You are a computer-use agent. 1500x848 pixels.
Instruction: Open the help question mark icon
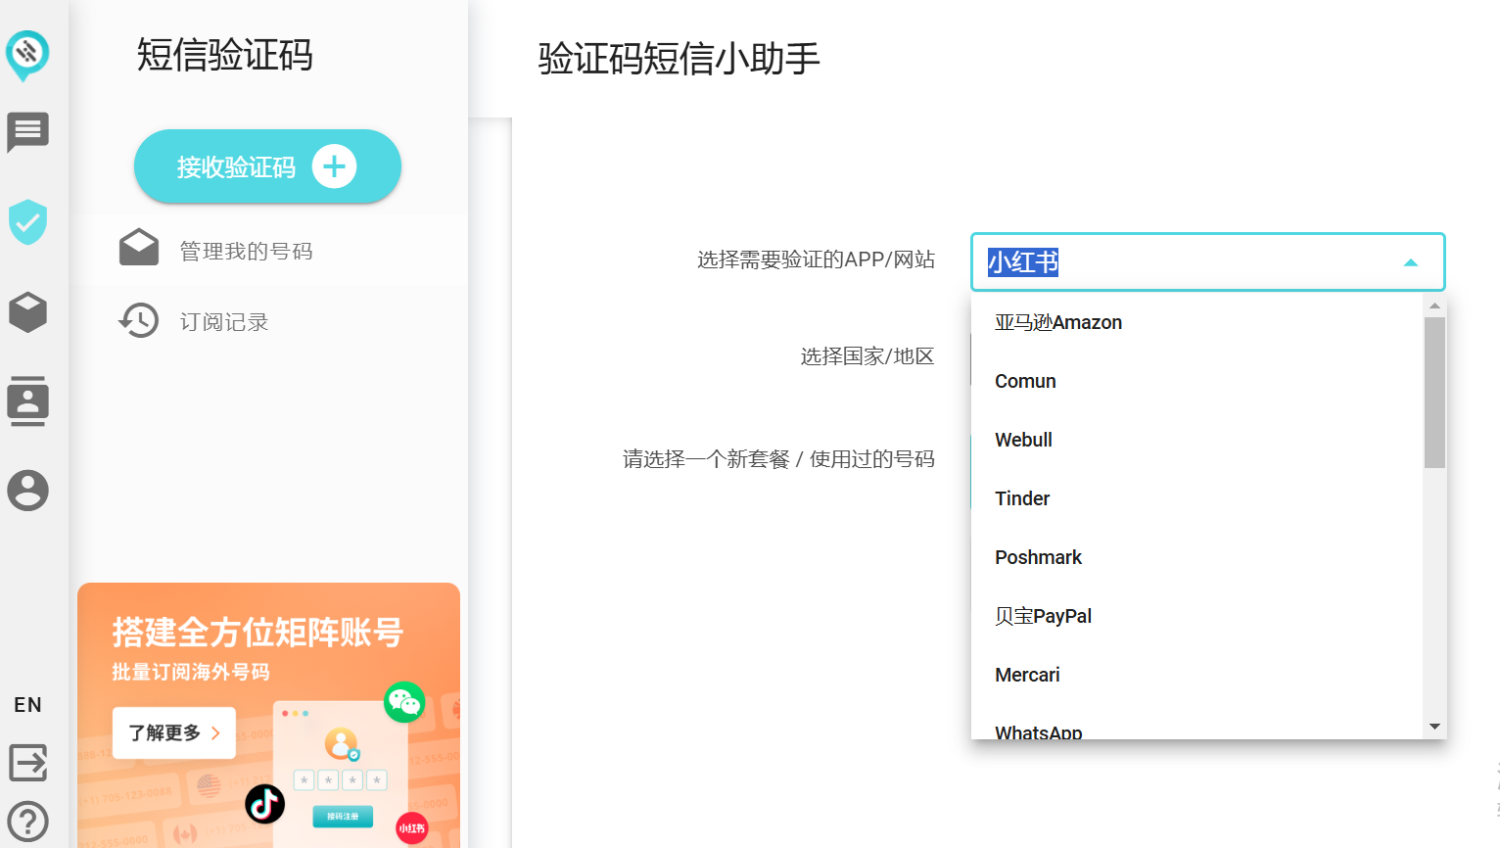coord(27,822)
